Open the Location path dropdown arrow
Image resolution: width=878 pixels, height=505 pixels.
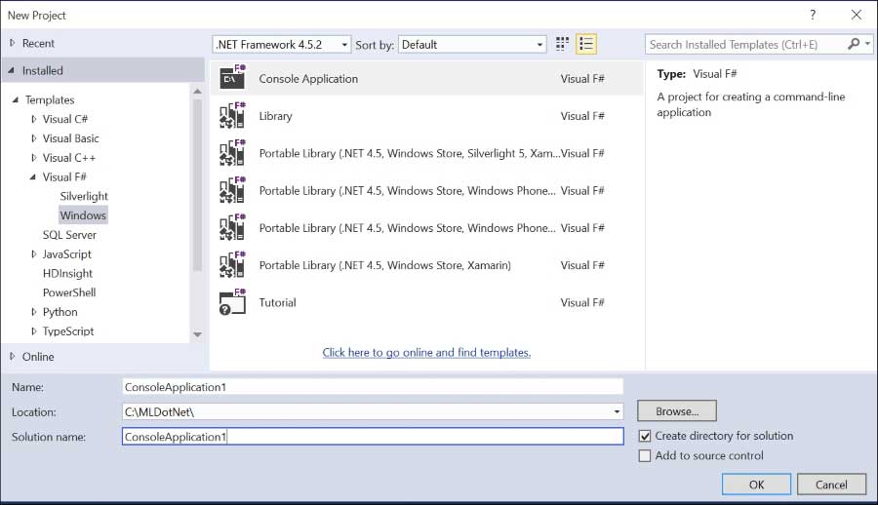pos(617,412)
